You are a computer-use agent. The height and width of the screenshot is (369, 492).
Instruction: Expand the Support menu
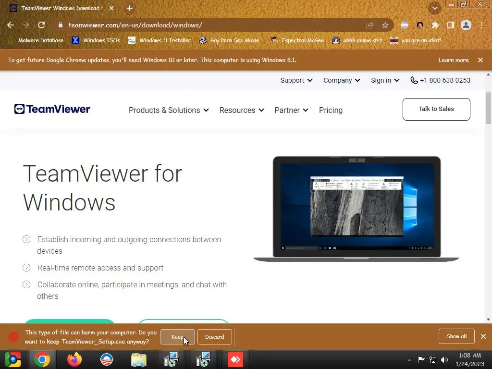click(296, 80)
